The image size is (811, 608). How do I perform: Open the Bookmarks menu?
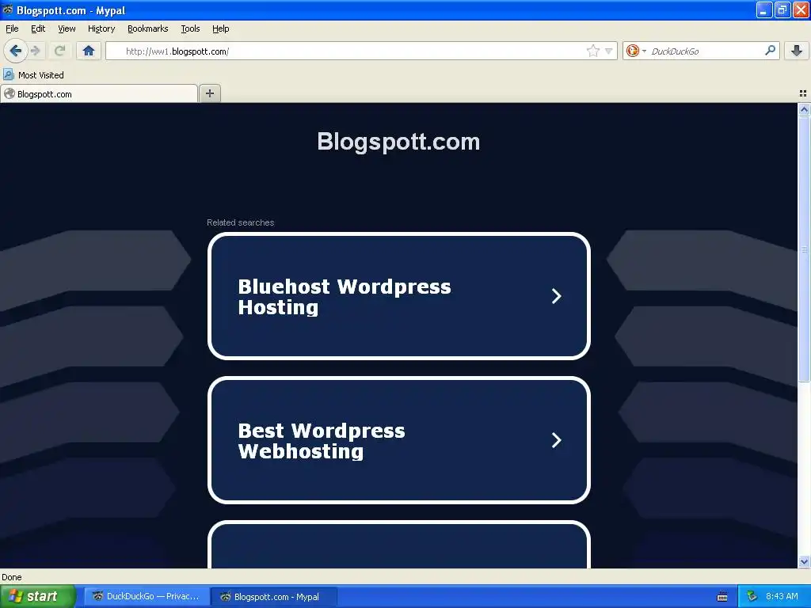pyautogui.click(x=148, y=29)
